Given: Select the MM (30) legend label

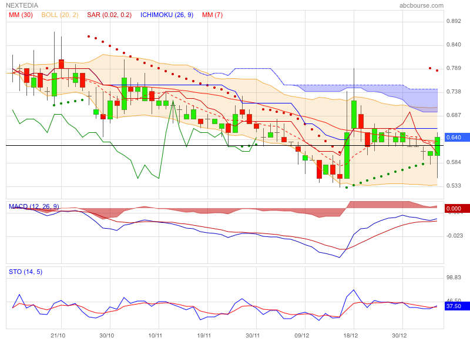Looking at the screenshot, I should click(x=21, y=15).
